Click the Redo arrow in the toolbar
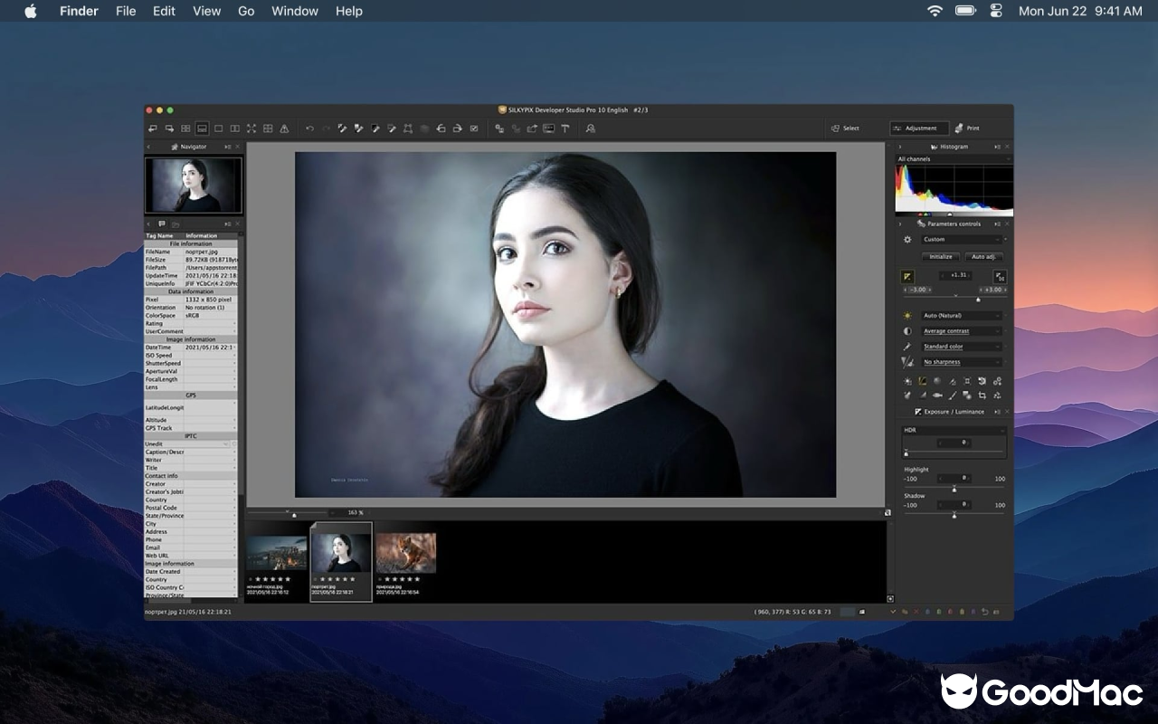The height and width of the screenshot is (724, 1158). click(x=326, y=129)
